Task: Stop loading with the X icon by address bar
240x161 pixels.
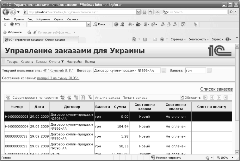Action: coord(157,12)
